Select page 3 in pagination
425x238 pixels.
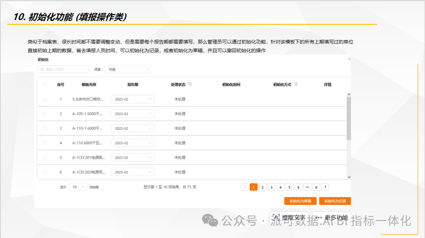(x=271, y=187)
